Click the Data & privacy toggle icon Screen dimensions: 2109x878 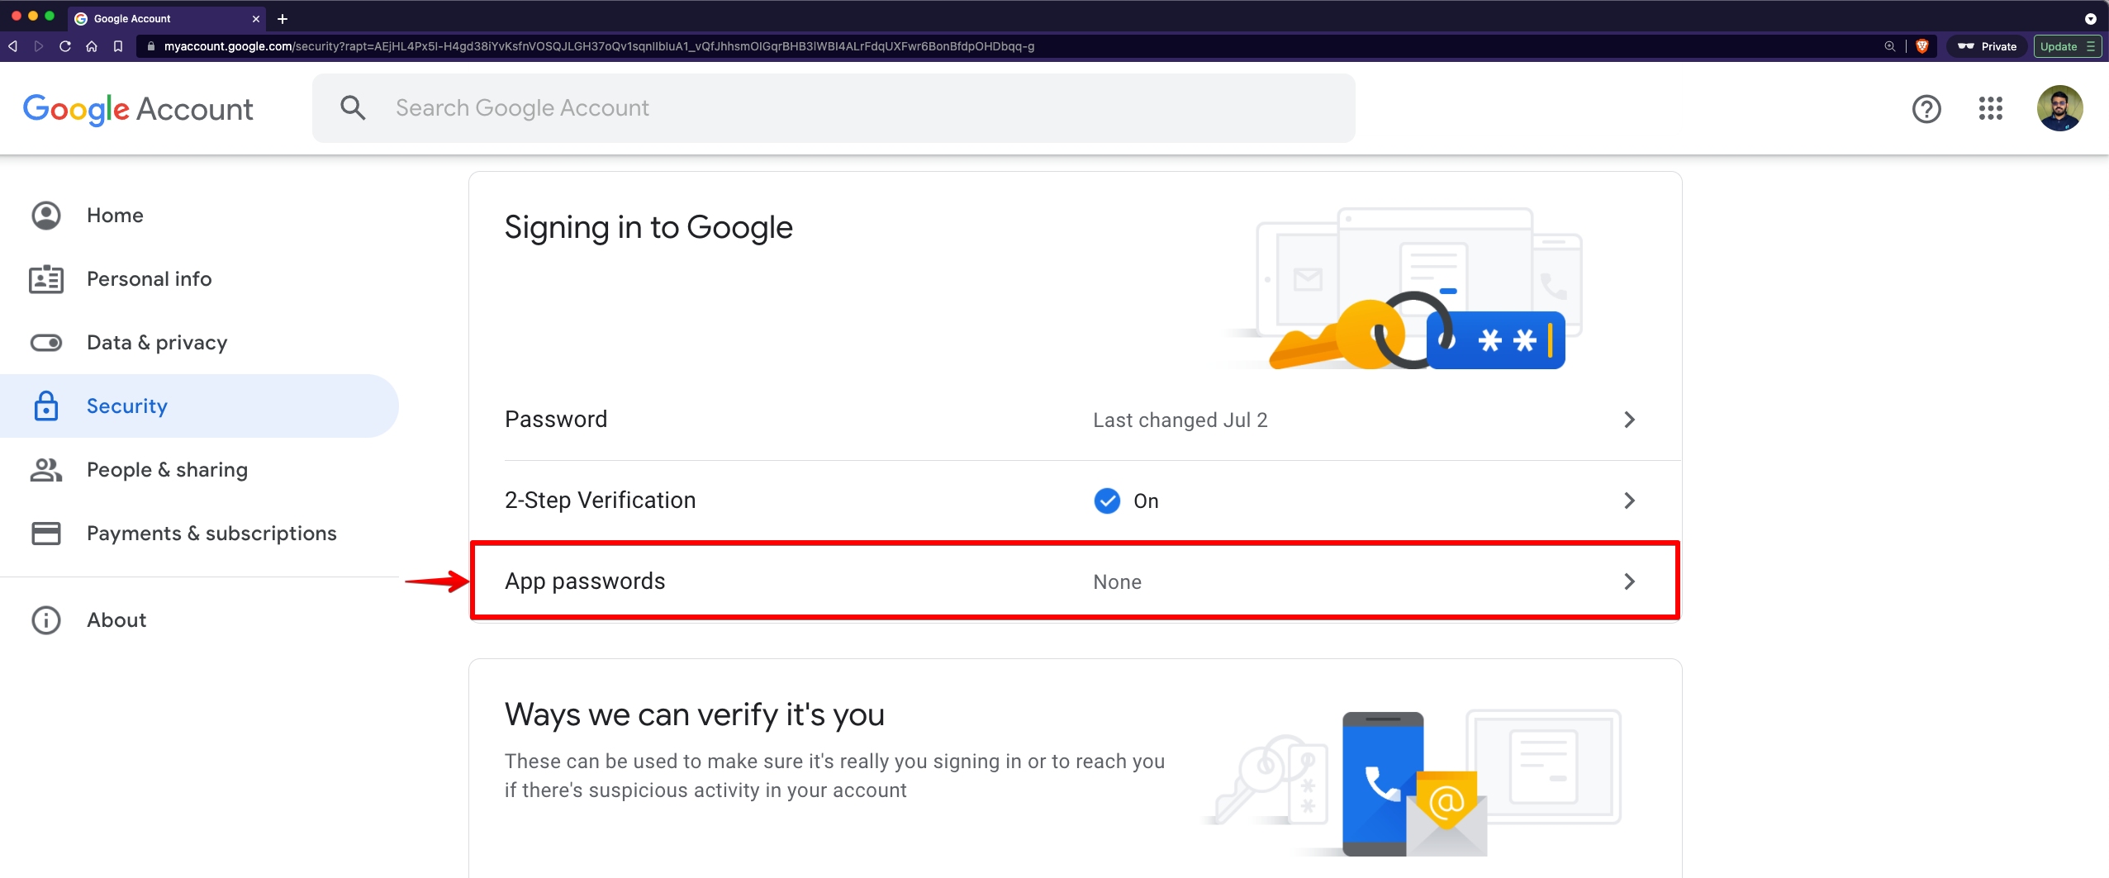46,343
